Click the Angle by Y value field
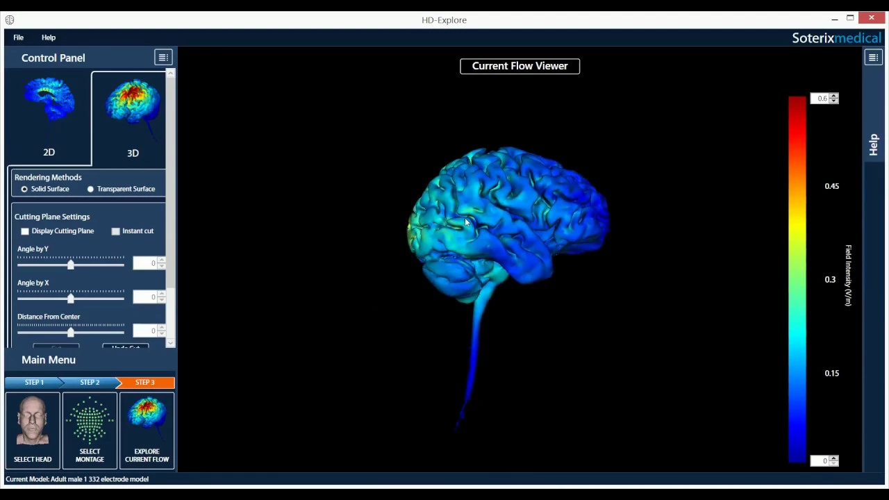 click(x=145, y=263)
